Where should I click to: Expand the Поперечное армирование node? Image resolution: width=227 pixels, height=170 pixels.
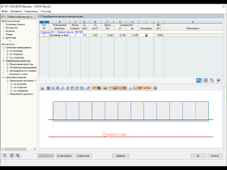point(7,67)
